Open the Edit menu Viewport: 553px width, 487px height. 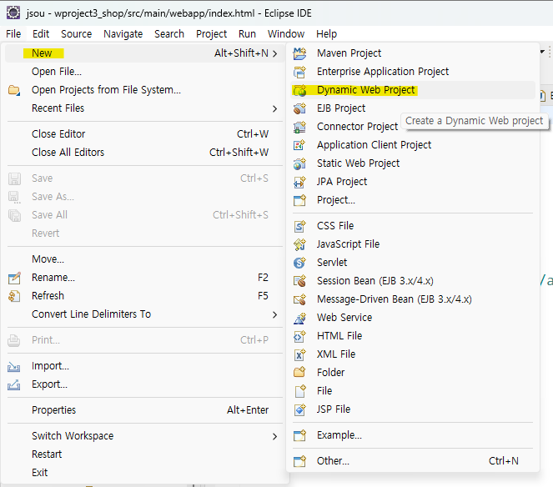(x=41, y=34)
